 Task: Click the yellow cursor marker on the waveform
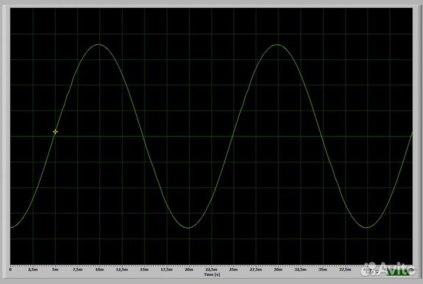55,131
